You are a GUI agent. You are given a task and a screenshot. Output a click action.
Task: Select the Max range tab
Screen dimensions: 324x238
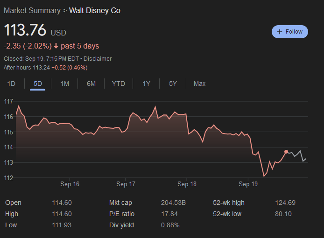point(199,84)
